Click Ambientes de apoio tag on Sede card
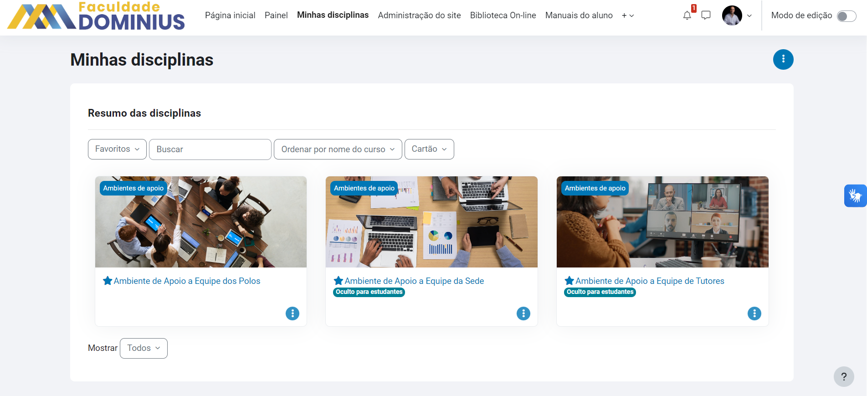 tap(364, 188)
